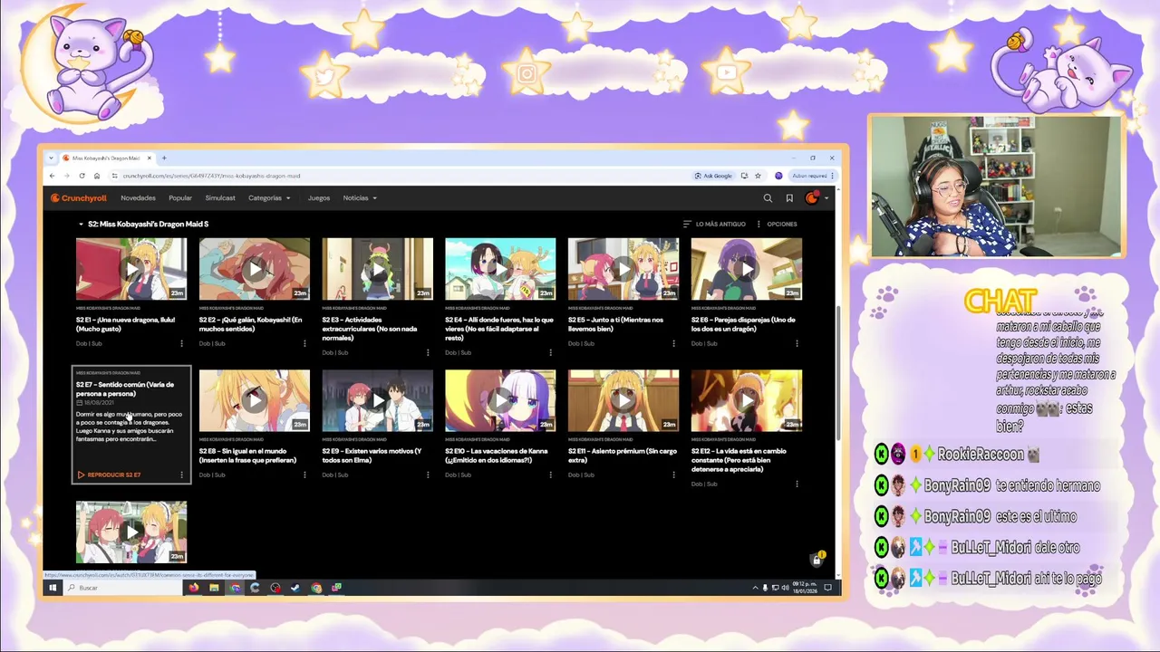The height and width of the screenshot is (652, 1160).
Task: Open Popular menu item
Action: pos(180,197)
